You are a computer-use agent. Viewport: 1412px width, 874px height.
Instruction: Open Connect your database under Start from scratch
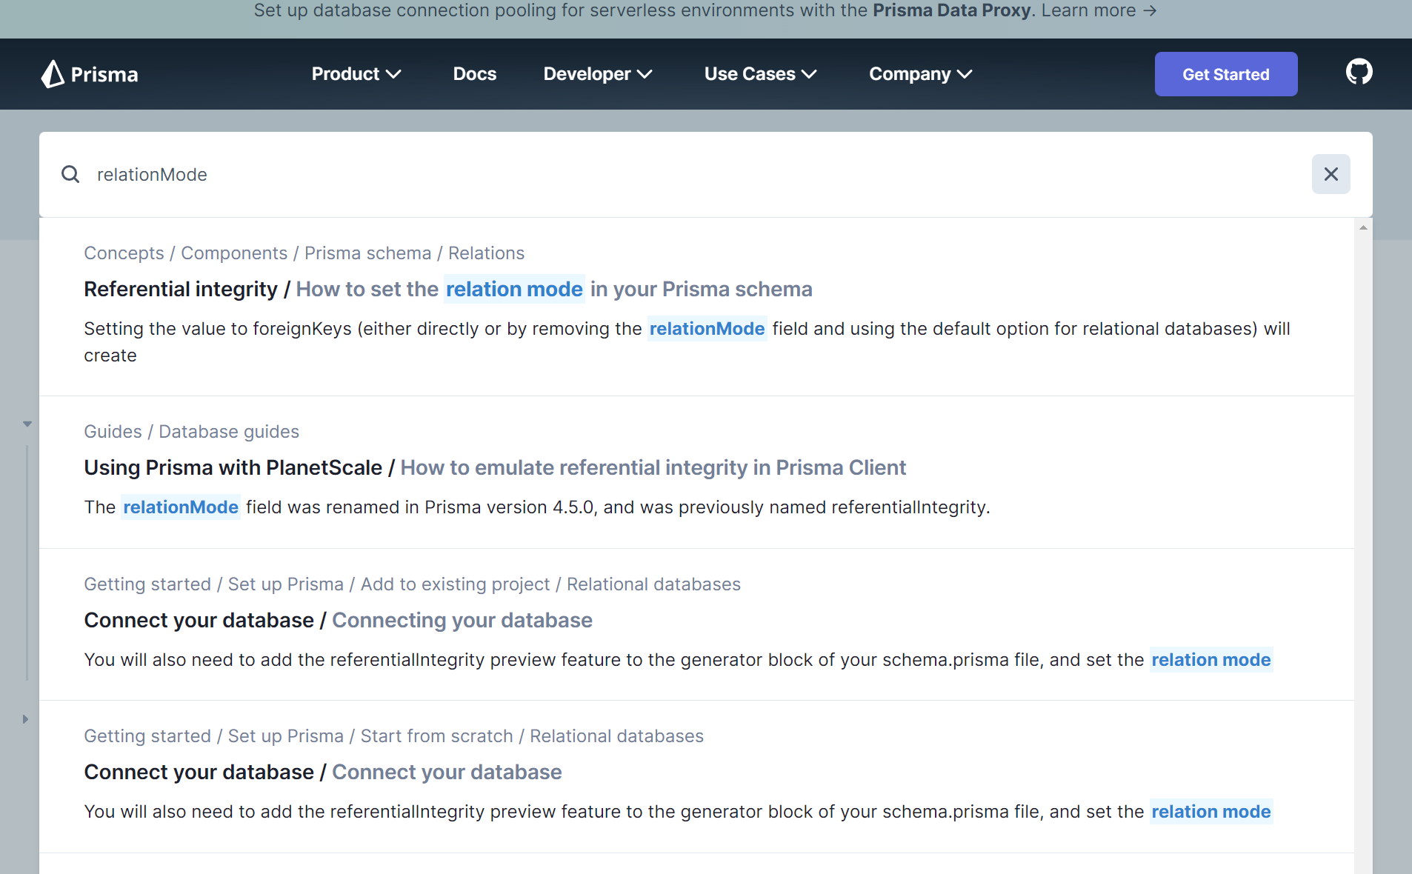click(322, 772)
